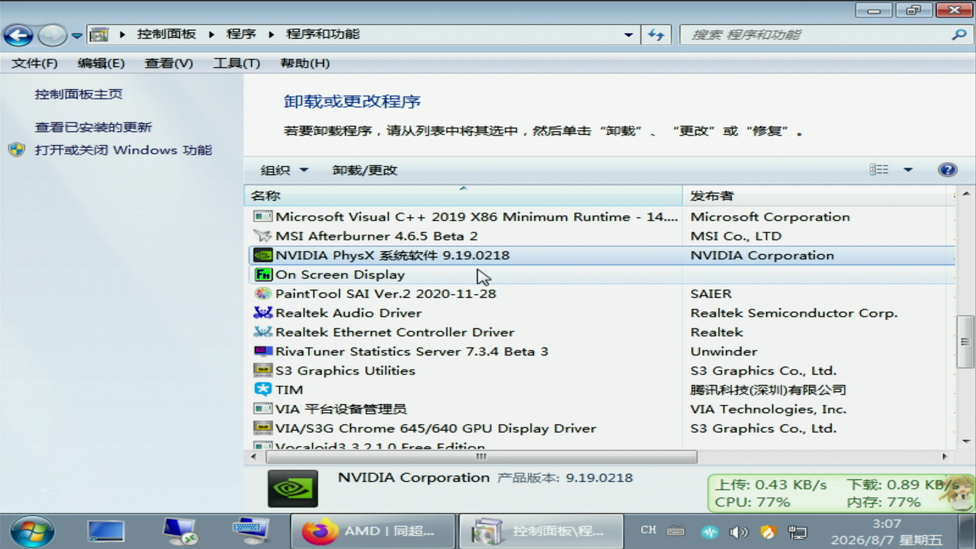Click publisher cell SAIER
Viewport: 976px width, 549px height.
(x=711, y=293)
